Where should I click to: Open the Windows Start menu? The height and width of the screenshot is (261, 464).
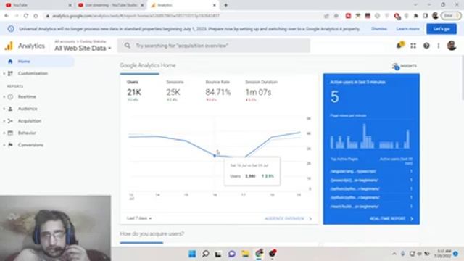192,254
